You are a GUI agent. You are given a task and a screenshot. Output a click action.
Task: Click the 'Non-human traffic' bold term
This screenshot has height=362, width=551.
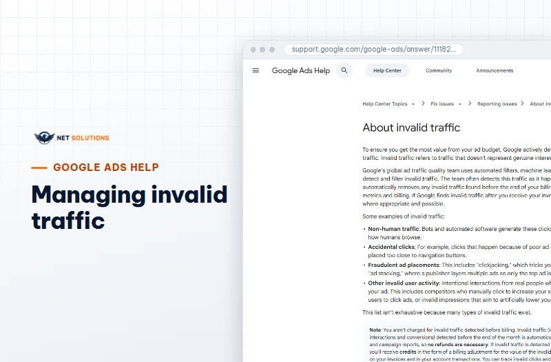coord(393,229)
